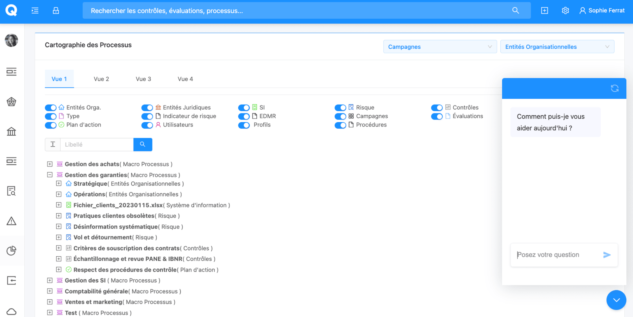Click the bank building sidebar icon
633x317 pixels.
pos(11,131)
